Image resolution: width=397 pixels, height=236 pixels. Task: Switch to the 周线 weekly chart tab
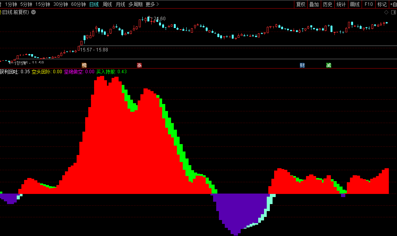pos(107,5)
